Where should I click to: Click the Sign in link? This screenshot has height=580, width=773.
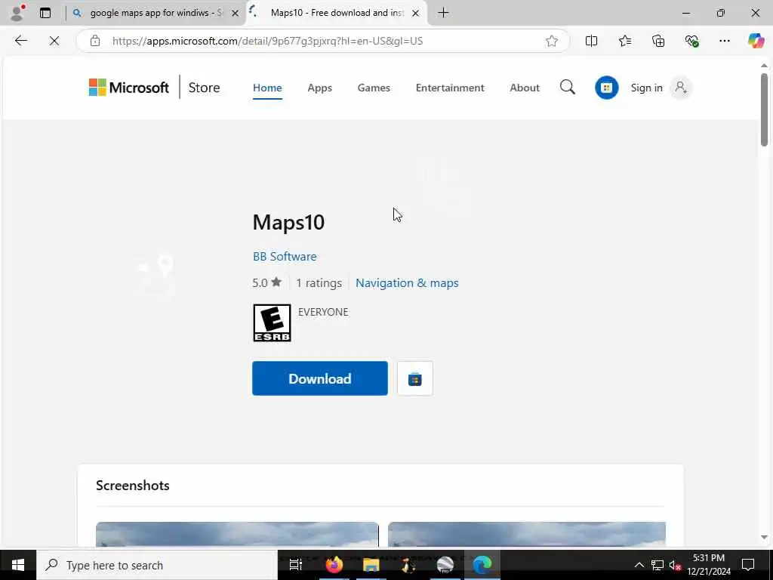pyautogui.click(x=646, y=88)
